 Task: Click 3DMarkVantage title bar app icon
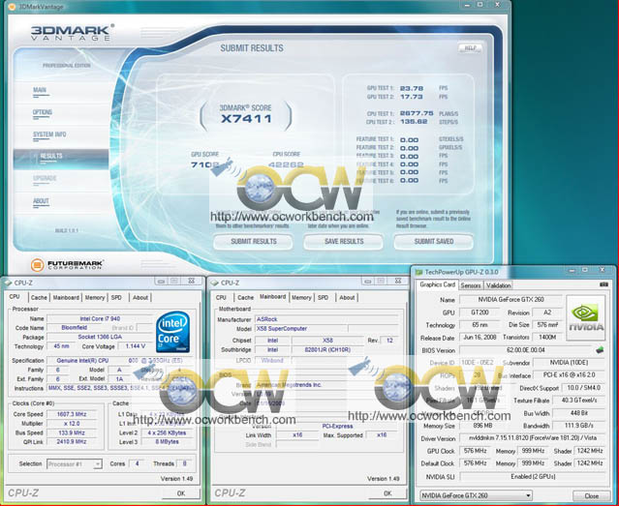[12, 7]
